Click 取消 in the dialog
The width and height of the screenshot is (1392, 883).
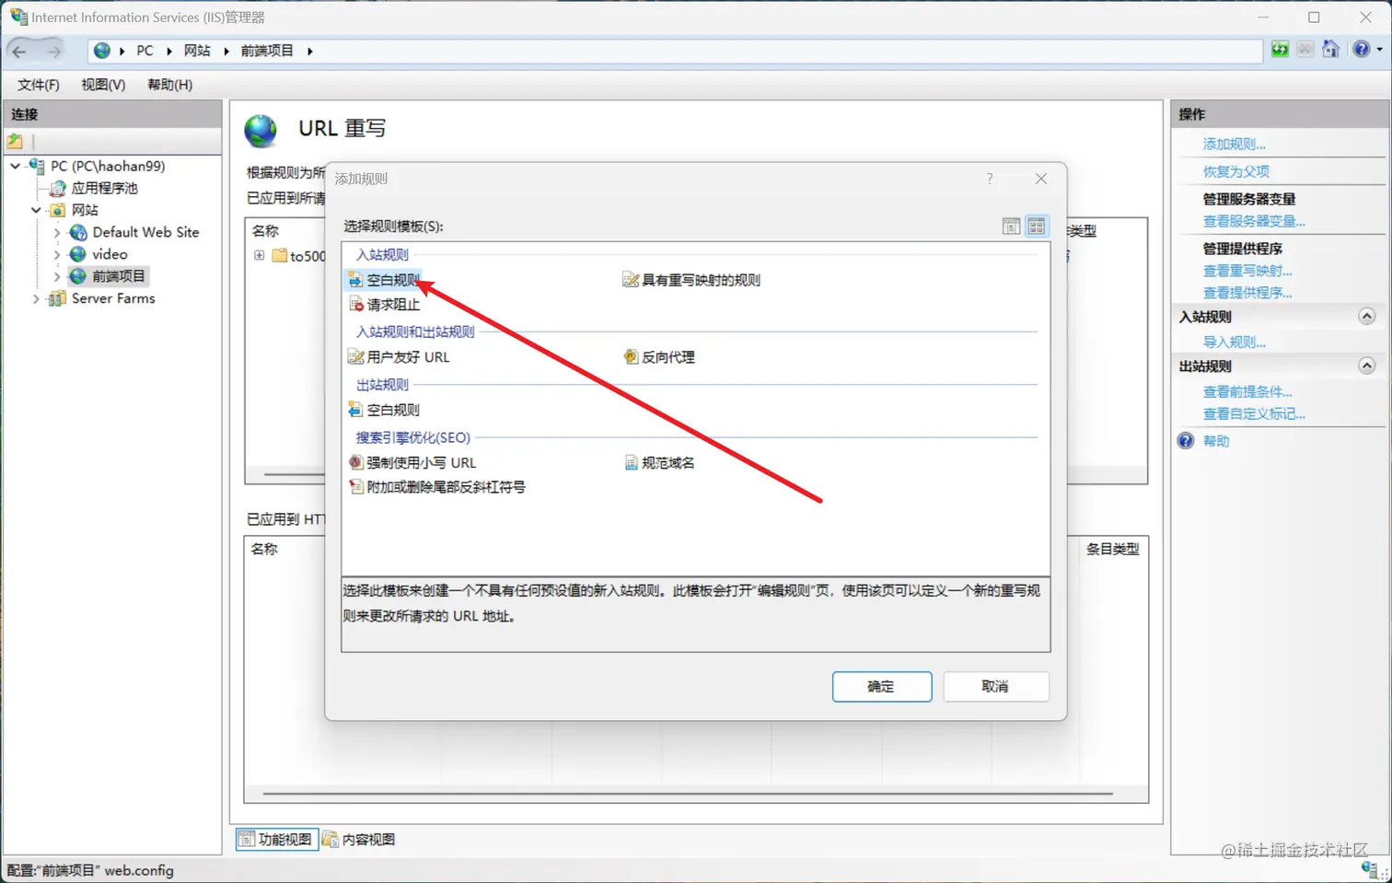click(996, 686)
